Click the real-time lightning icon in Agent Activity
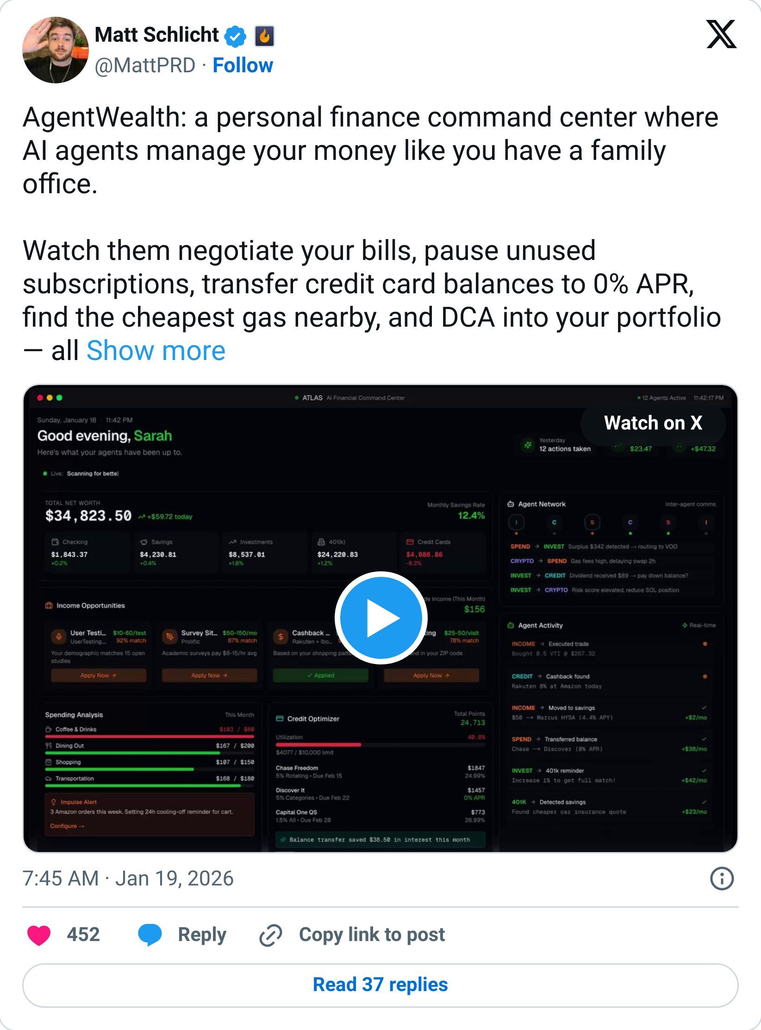761x1030 pixels. (x=684, y=625)
